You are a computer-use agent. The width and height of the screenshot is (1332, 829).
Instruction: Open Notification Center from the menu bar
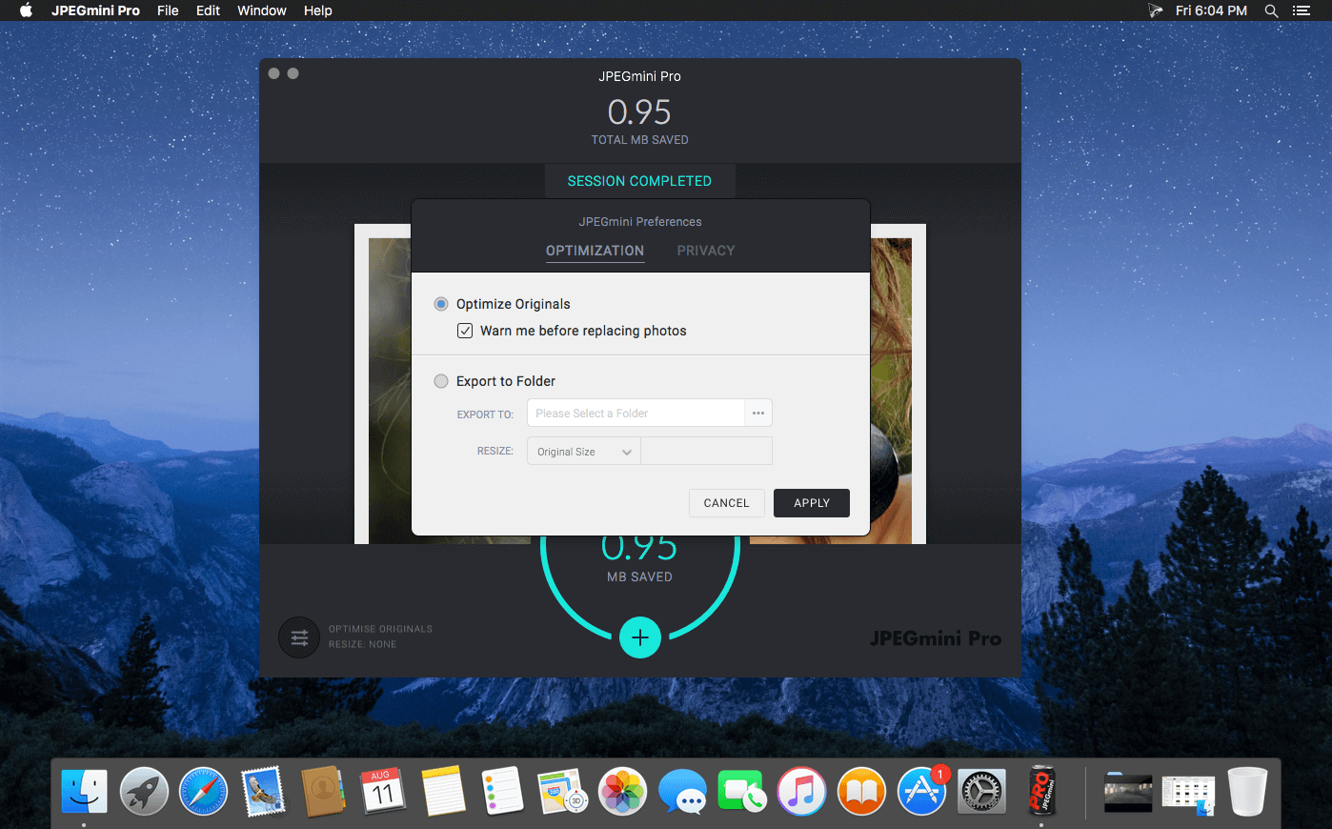click(1302, 10)
